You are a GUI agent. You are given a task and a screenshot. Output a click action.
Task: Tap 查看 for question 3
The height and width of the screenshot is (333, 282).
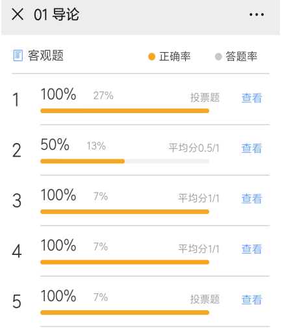(251, 198)
